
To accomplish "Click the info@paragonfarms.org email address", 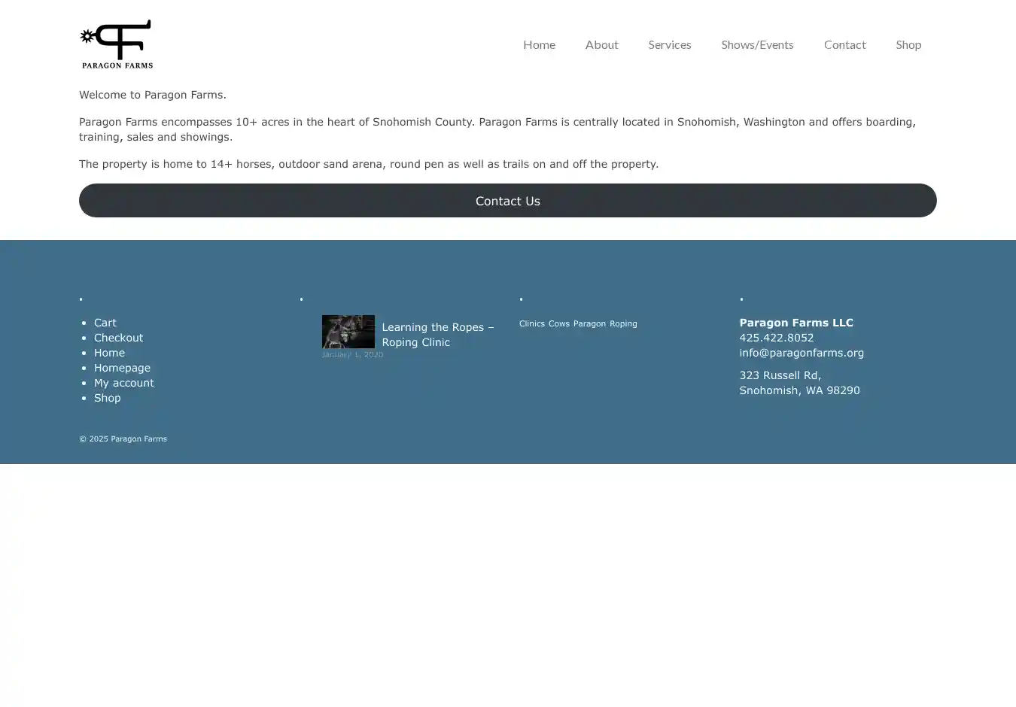I will [x=801, y=353].
